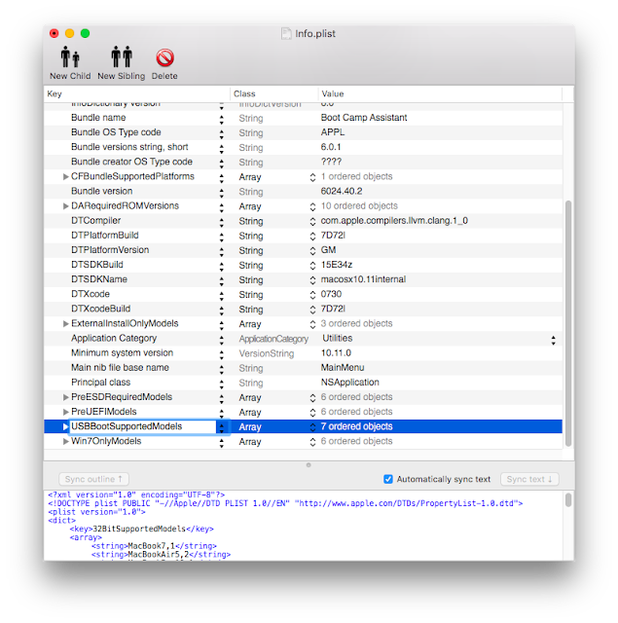Image resolution: width=618 pixels, height=623 pixels.
Task: Toggle Automatically sync text checkbox
Action: click(388, 479)
